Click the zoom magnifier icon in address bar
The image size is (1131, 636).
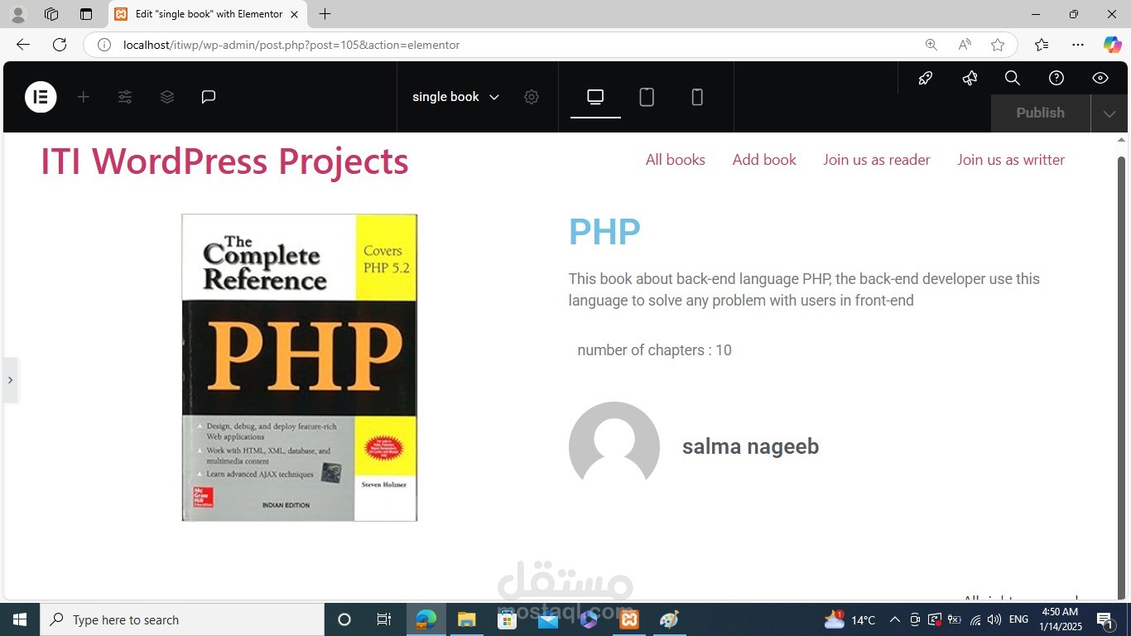931,45
